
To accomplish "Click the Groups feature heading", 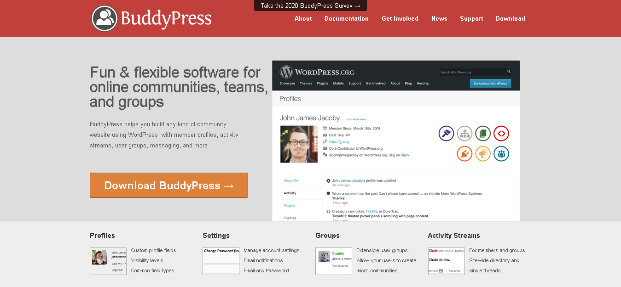I will (327, 236).
